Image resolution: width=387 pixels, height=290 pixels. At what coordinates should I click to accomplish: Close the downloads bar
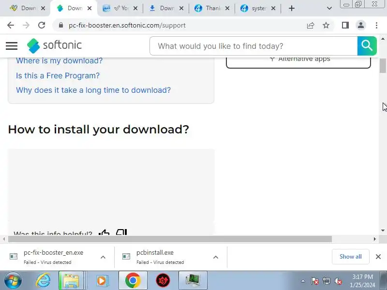(378, 257)
